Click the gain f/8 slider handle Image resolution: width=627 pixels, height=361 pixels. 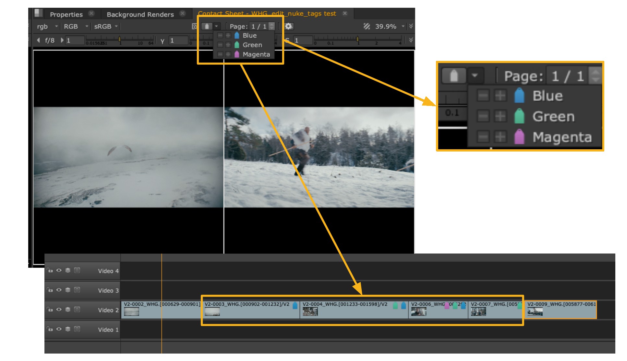119,39
